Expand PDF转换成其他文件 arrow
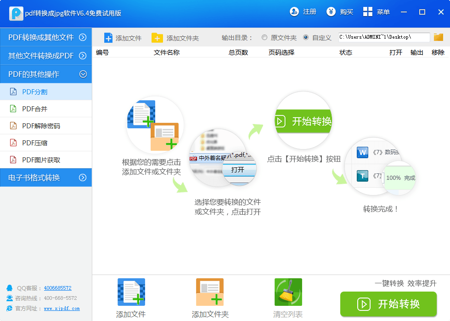Screen dimensions: 450x321 83,37
